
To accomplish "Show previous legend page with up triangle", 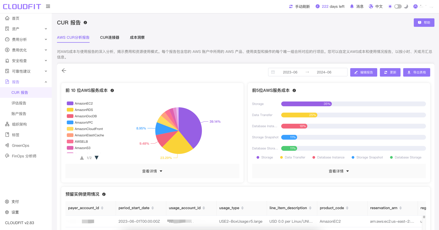I will [x=82, y=158].
